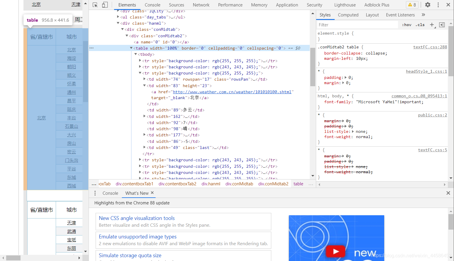Open the Memory tab
The height and width of the screenshot is (261, 454).
259,5
